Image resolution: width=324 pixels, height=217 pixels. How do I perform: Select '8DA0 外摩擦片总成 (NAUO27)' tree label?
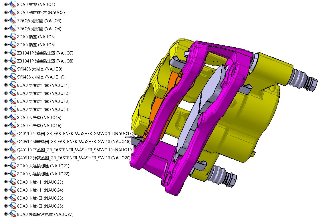pos(45,214)
